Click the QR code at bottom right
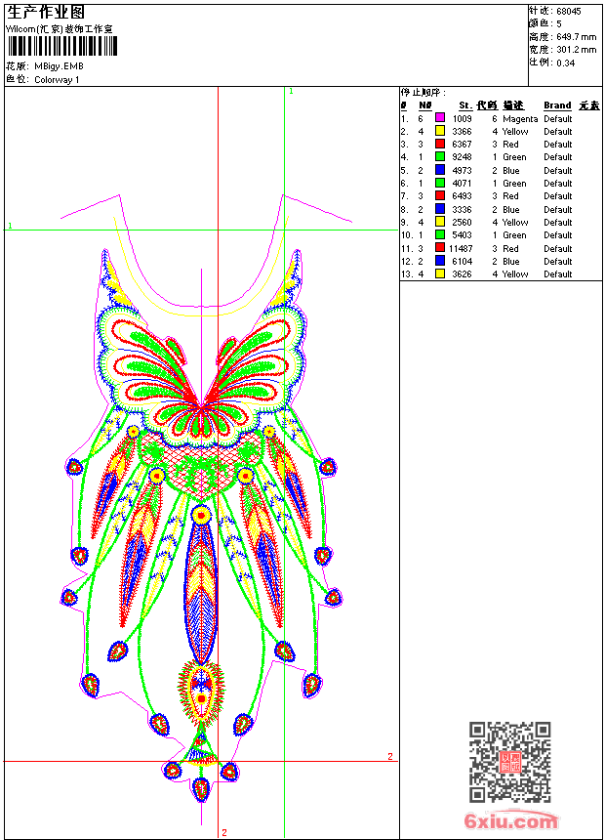Image resolution: width=605 pixels, height=840 pixels. (510, 761)
